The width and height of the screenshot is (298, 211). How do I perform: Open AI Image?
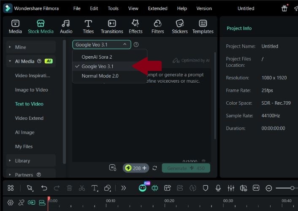click(25, 133)
